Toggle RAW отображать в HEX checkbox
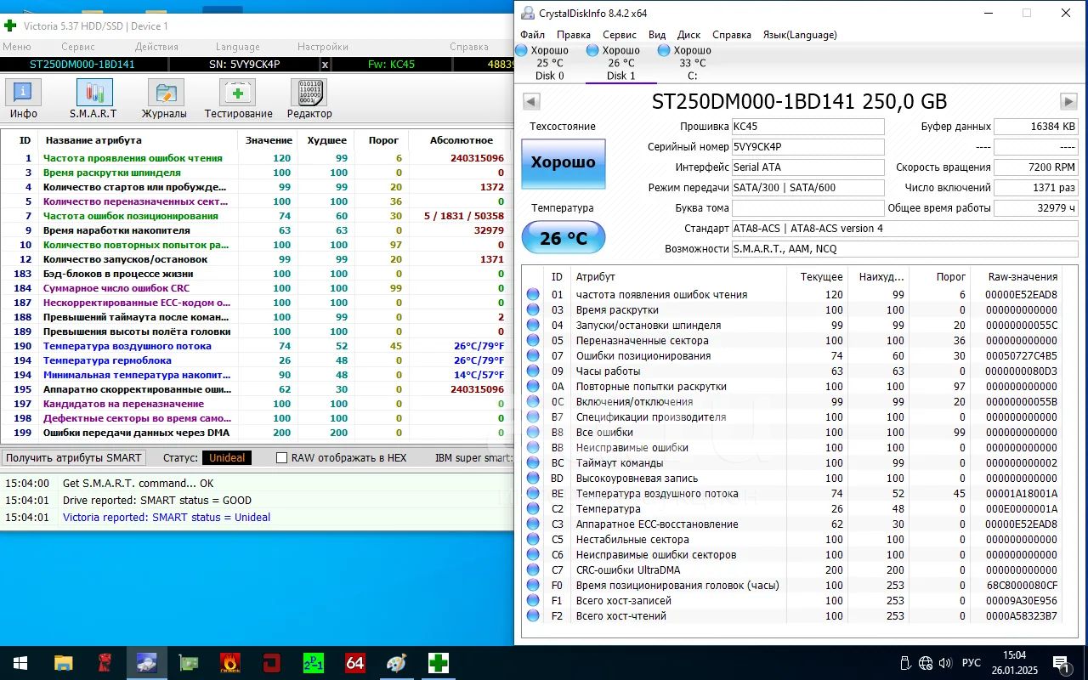This screenshot has height=680, width=1088. tap(281, 457)
